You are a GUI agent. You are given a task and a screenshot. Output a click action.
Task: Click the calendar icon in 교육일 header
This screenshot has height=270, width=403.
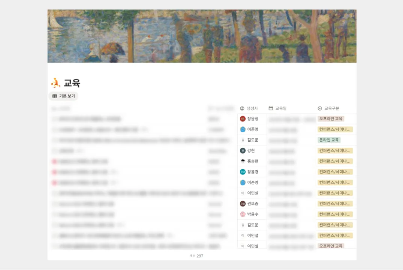[x=271, y=108]
